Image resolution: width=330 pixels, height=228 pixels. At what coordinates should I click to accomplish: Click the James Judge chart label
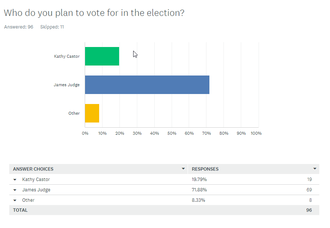pos(67,84)
